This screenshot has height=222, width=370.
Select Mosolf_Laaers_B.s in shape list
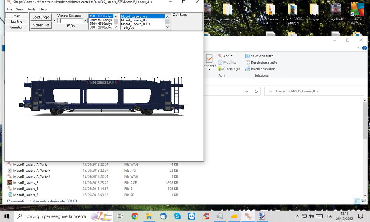[142, 20]
